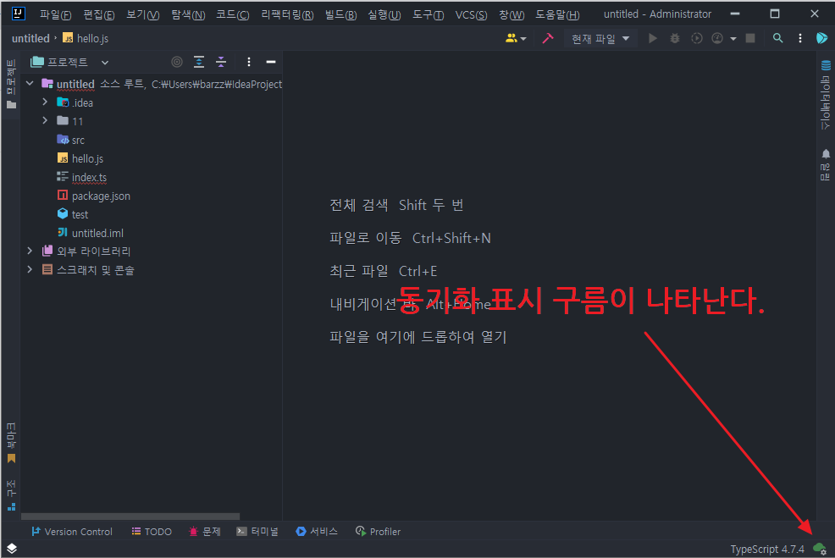Screen dimensions: 835x558
Task: Click TypeScript 4.7.4 status widget
Action: tap(767, 549)
